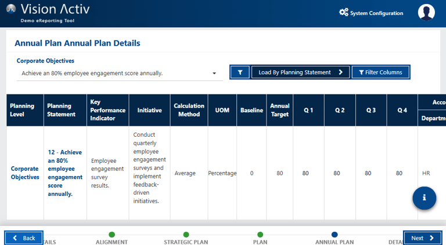Open System Configuration gear settings
The width and height of the screenshot is (446, 245).
(371, 13)
